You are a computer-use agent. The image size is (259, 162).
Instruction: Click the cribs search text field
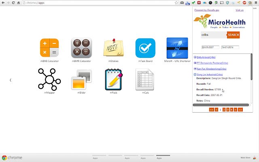pos(214,35)
